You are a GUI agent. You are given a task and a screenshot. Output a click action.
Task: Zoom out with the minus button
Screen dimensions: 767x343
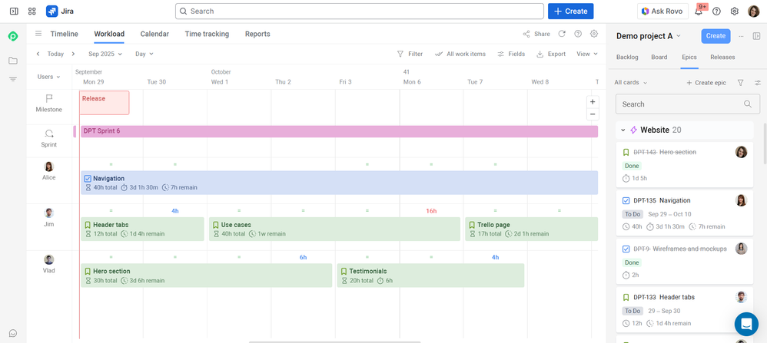593,114
